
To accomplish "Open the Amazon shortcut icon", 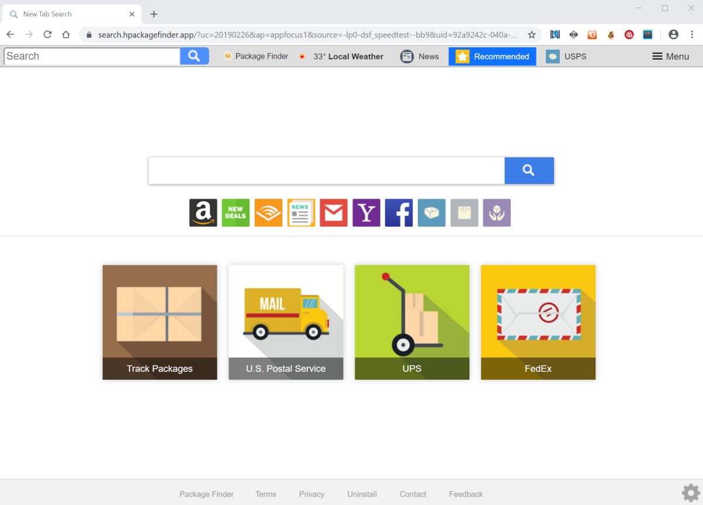I will pyautogui.click(x=203, y=213).
